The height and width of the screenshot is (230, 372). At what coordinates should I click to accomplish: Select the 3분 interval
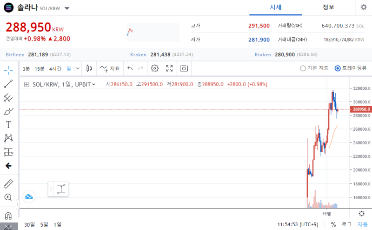pyautogui.click(x=26, y=68)
